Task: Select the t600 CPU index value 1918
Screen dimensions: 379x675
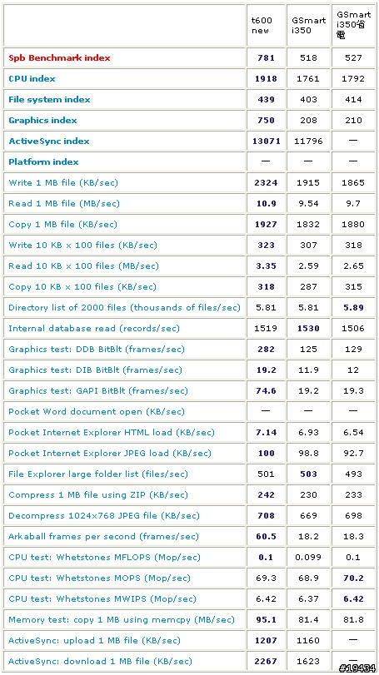Action: click(266, 79)
